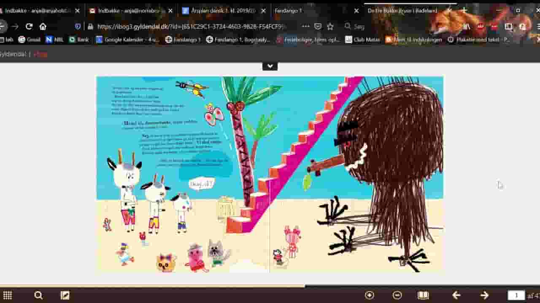The width and height of the screenshot is (540, 303).
Task: Save page to Pocket
Action: click(318, 27)
